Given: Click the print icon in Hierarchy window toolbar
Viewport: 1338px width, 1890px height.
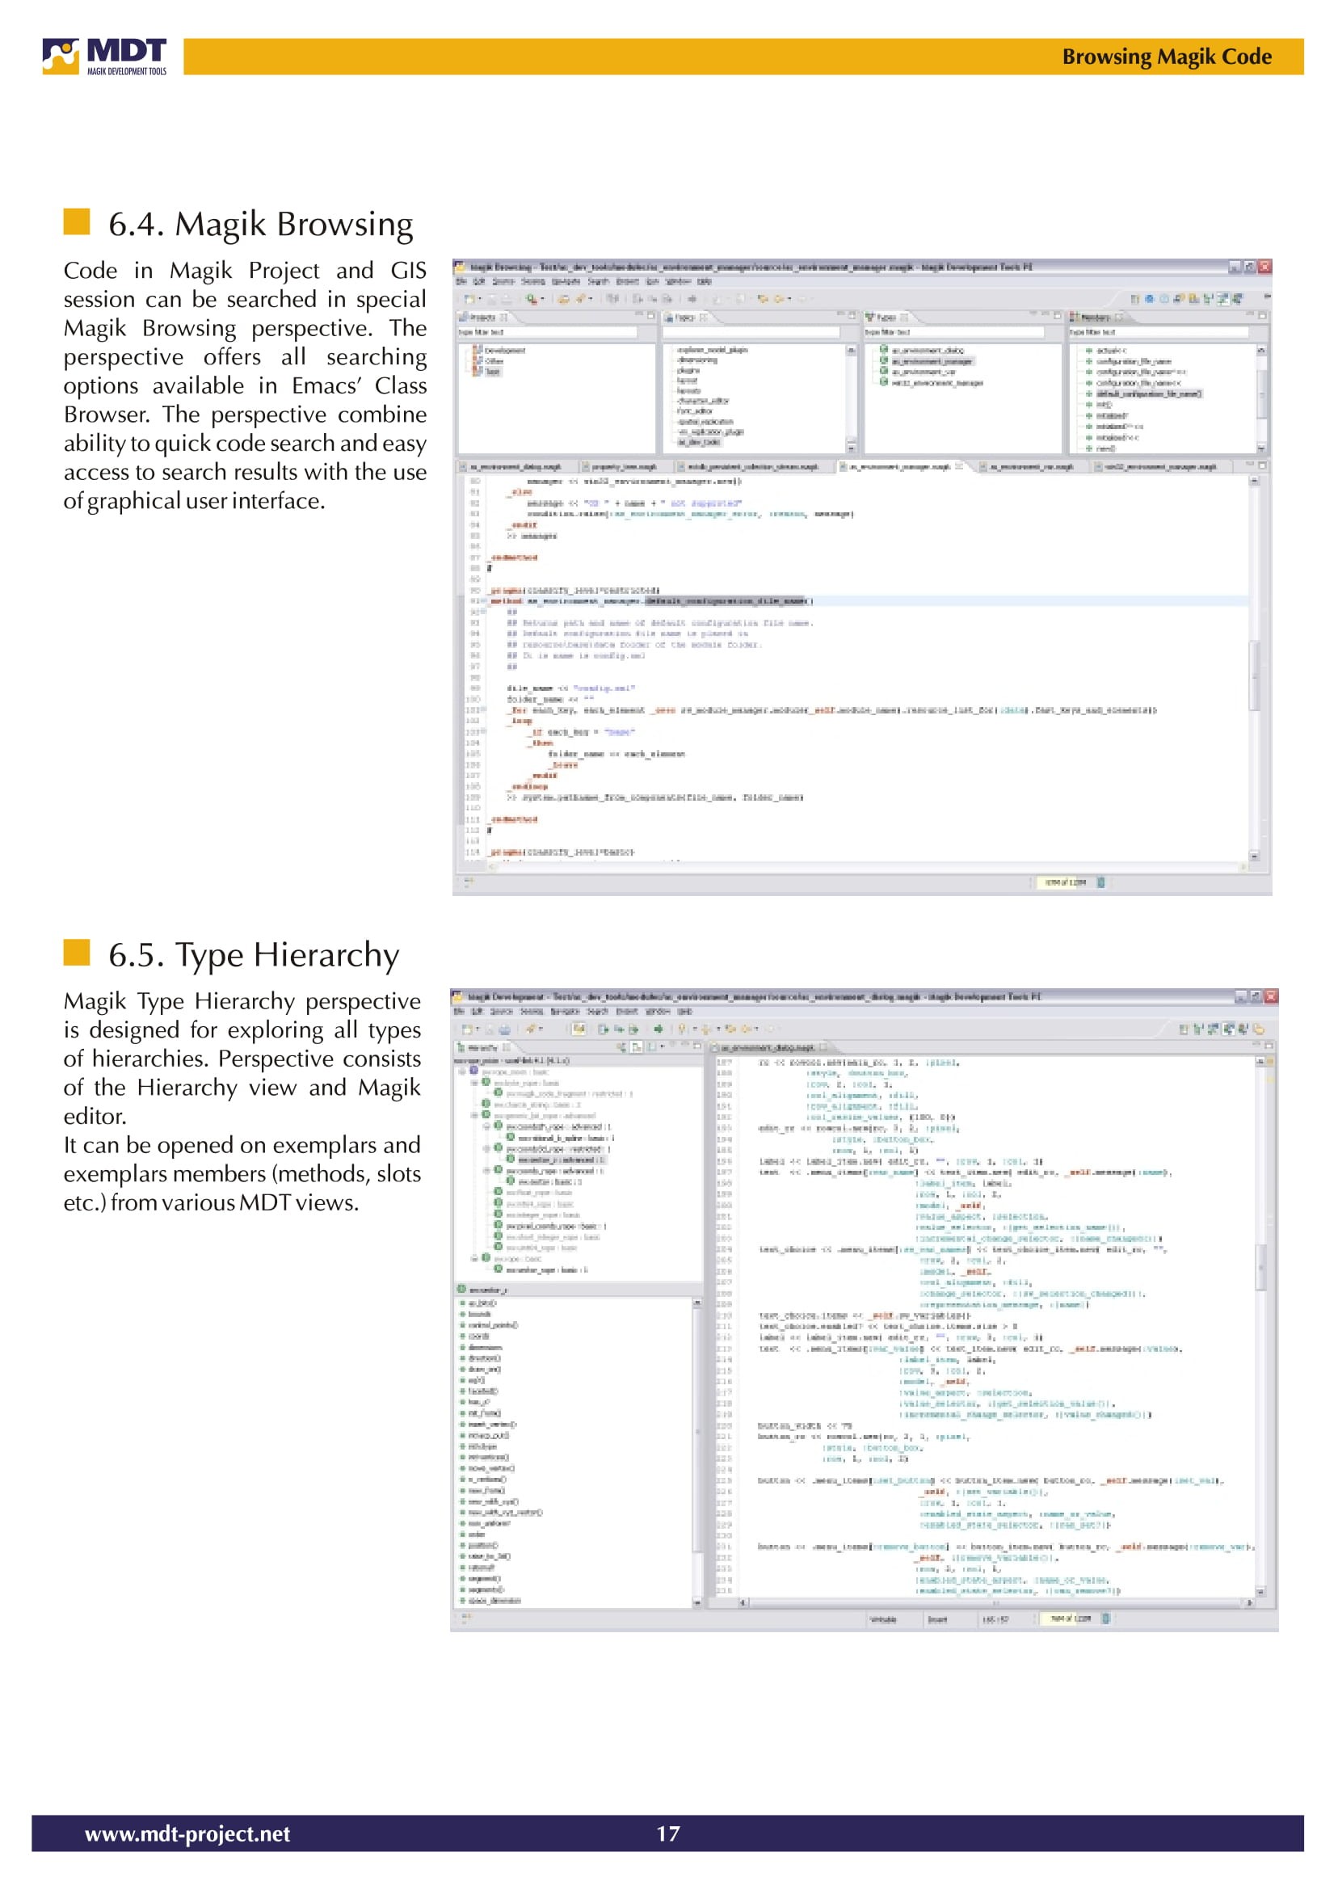Looking at the screenshot, I should click(x=504, y=1028).
